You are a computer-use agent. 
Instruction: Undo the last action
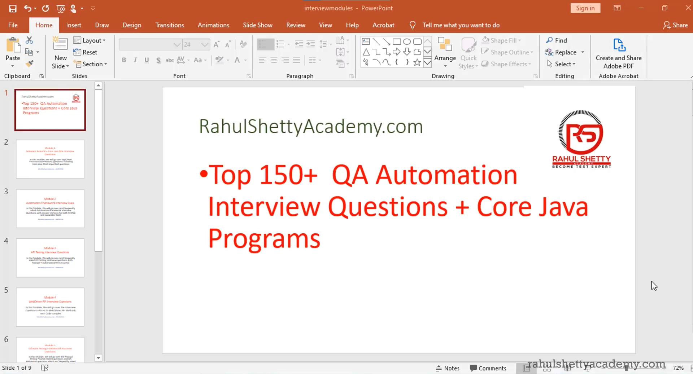pyautogui.click(x=28, y=8)
